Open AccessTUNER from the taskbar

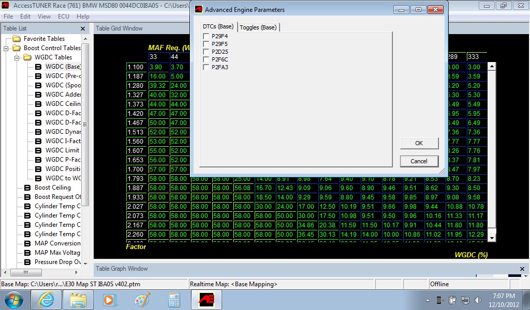click(207, 299)
